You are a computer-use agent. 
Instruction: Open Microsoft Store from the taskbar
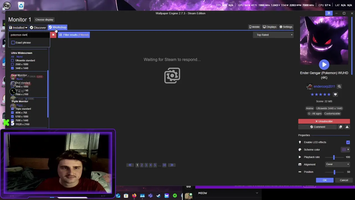pos(126,196)
